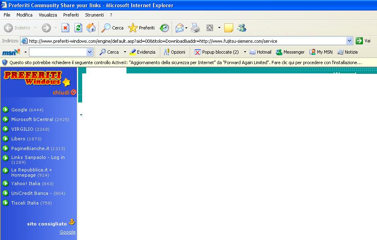
Task: Expand the Popup bloccate dropdown arrow
Action: pos(245,52)
